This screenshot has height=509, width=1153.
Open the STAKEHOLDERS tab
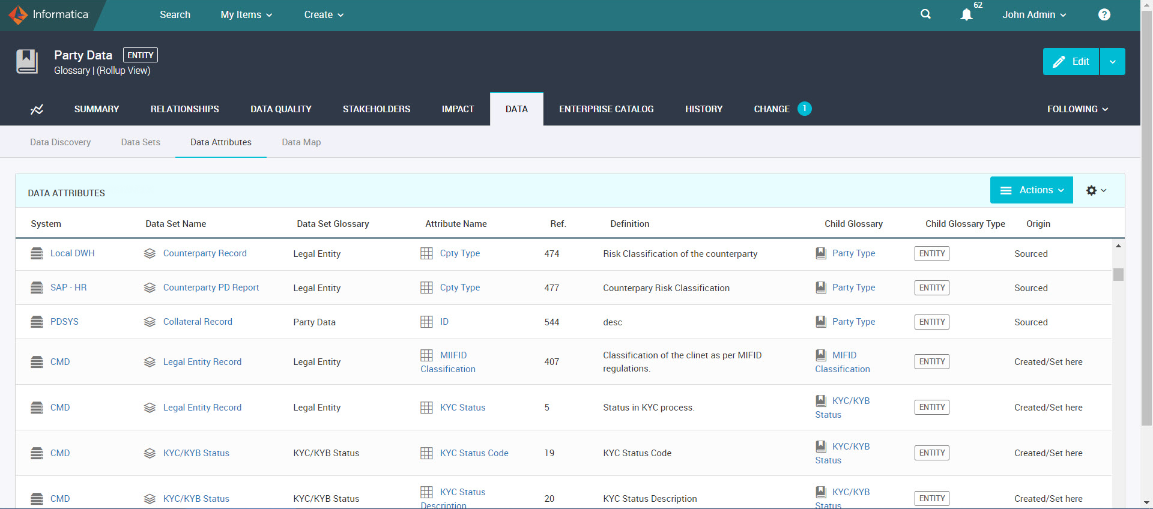click(377, 109)
